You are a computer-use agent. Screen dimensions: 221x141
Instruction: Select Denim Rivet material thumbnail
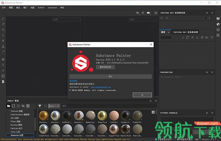(x=126, y=129)
